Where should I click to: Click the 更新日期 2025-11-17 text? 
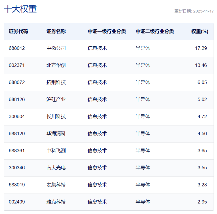click(x=194, y=11)
